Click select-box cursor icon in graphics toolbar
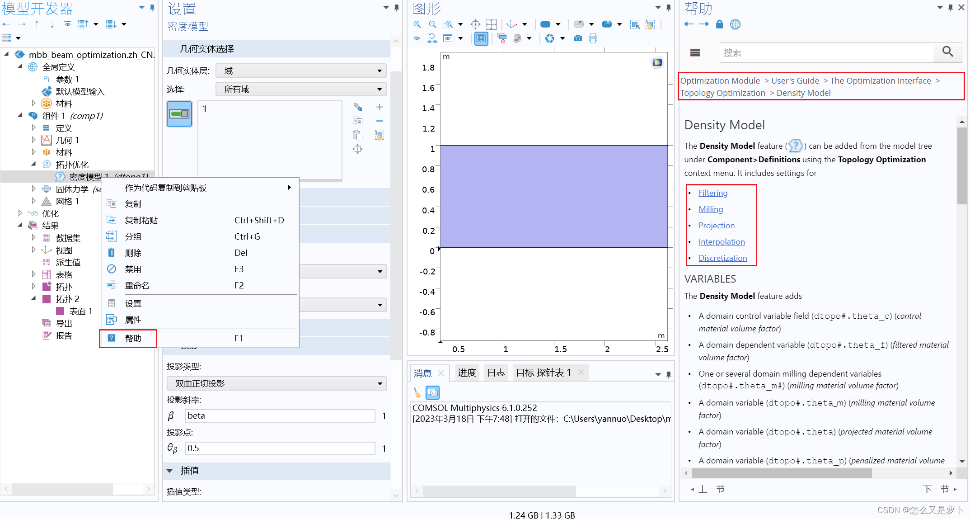The image size is (970, 519). pos(635,24)
